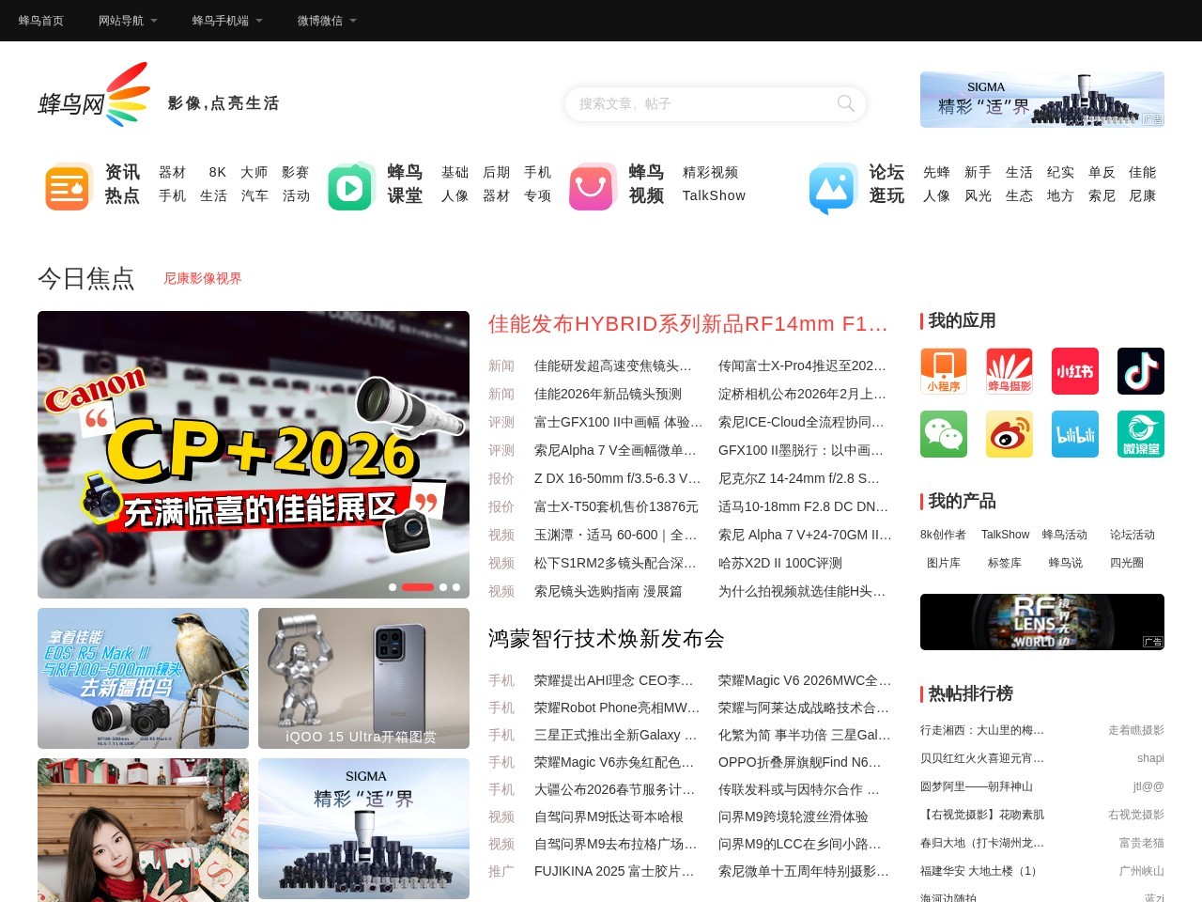Screen dimensions: 1202x902
Task: Expand the 蜂鸟手机端 dropdown
Action: tap(227, 21)
